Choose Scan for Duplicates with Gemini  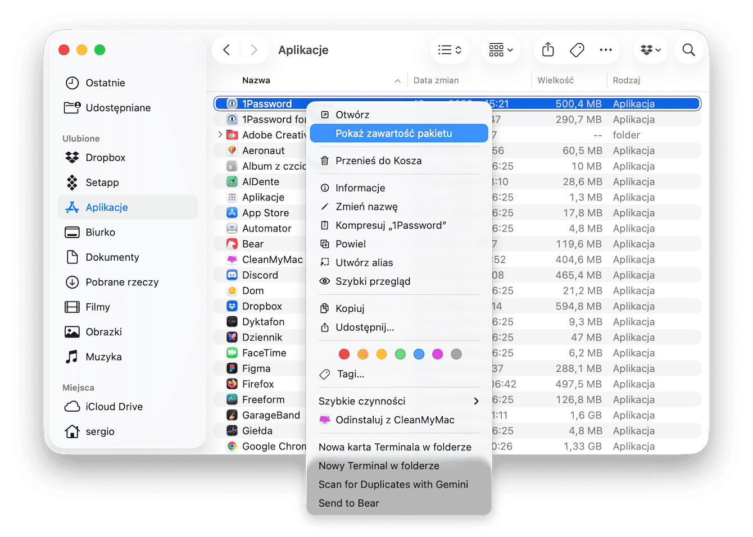coord(399,484)
